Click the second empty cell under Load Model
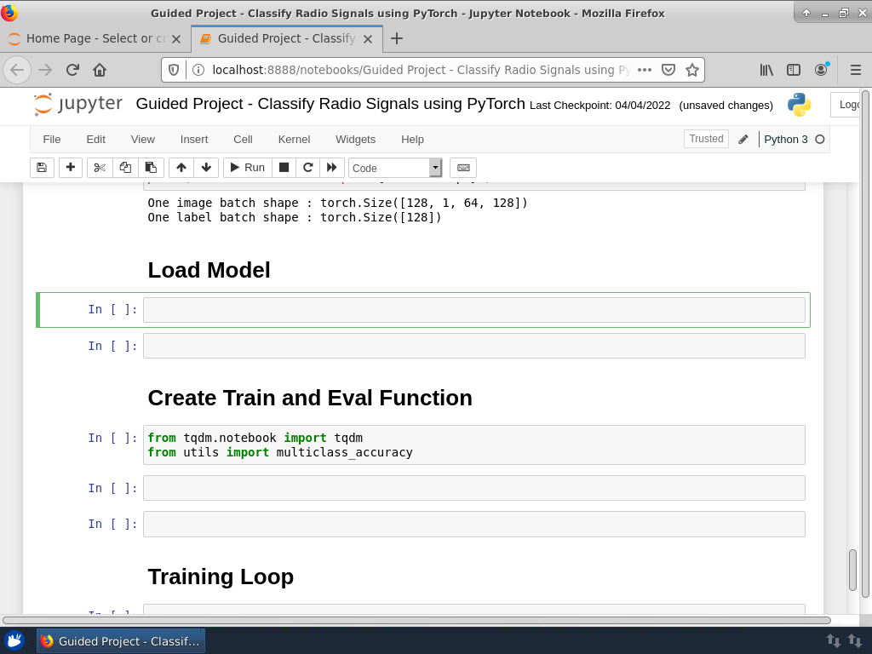Viewport: 872px width, 654px height. point(473,346)
